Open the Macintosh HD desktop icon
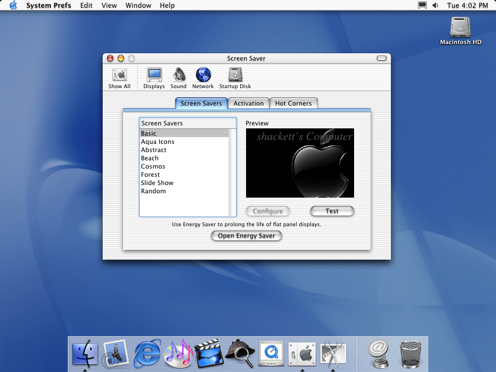This screenshot has width=496, height=372. coord(460,30)
